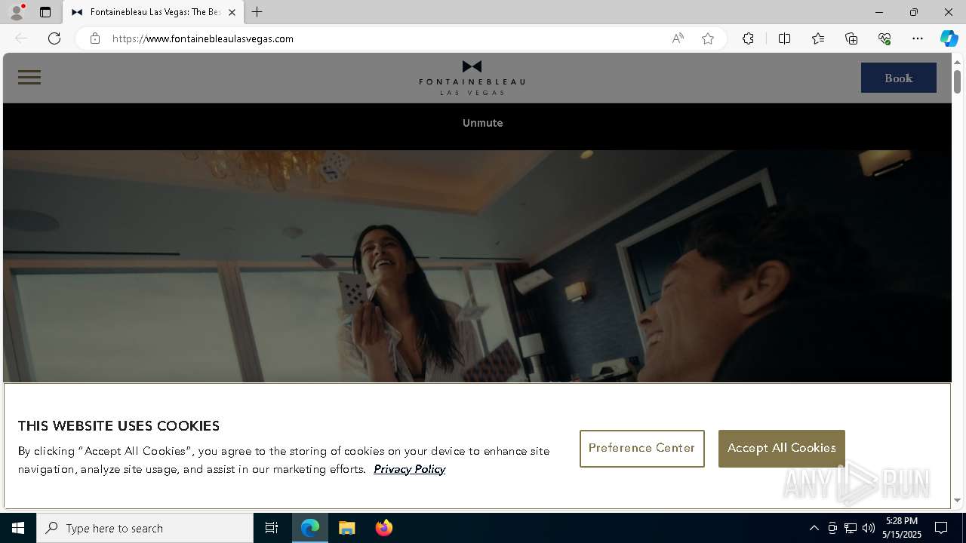The image size is (966, 543).
Task: Refresh the current page
Action: 54,38
